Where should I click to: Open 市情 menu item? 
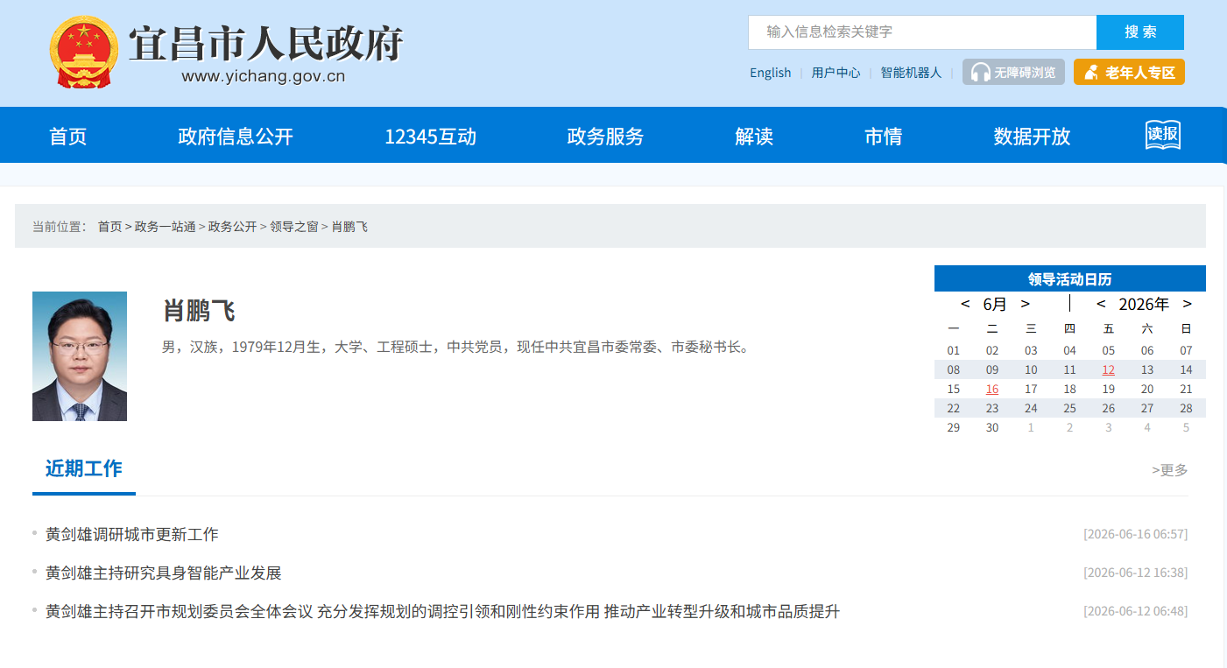883,137
